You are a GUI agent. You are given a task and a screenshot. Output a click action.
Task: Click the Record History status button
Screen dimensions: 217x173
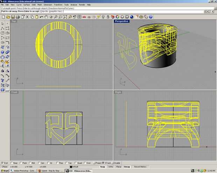pos(140,167)
